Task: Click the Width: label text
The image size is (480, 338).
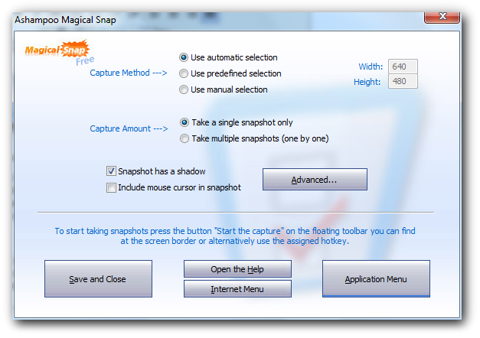Action: pos(371,67)
